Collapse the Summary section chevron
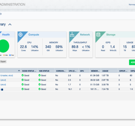The height and width of the screenshot is (126, 135). click(x=10, y=25)
